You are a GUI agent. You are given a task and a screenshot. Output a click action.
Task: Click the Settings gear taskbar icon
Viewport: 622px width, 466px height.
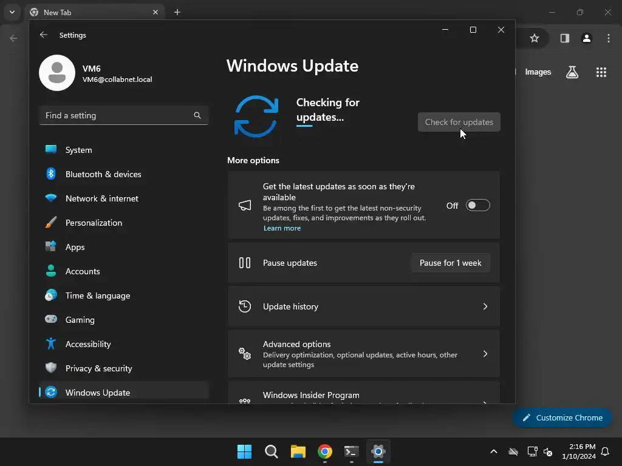[x=378, y=451]
